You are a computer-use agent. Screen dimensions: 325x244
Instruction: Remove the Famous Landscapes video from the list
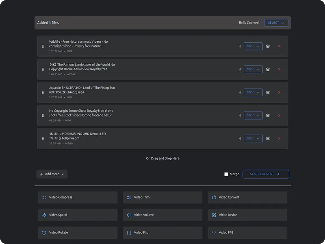tap(279, 69)
